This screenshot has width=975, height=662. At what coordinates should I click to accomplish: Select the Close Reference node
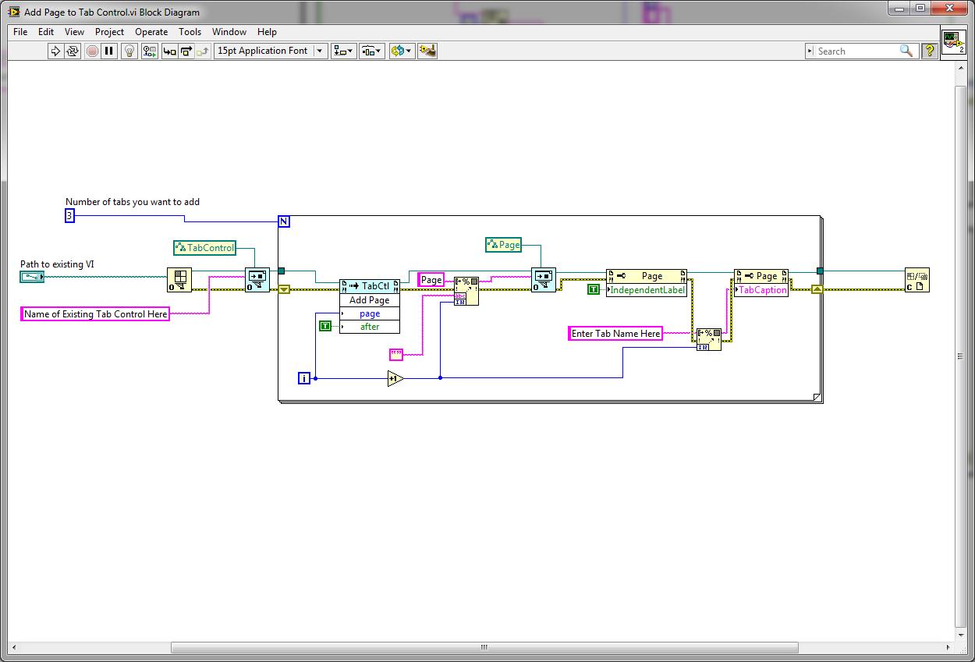[917, 279]
